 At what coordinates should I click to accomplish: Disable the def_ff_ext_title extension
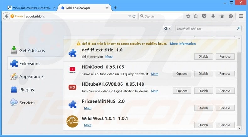[x=203, y=56]
